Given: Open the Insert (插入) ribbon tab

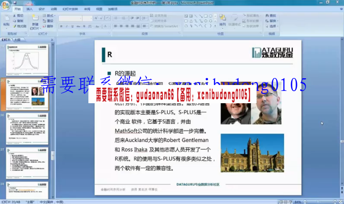Looking at the screenshot, I should coord(29,9).
